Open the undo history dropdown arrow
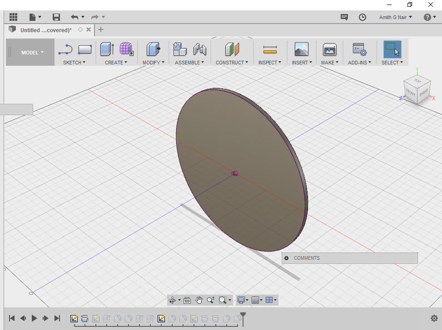 [x=83, y=17]
